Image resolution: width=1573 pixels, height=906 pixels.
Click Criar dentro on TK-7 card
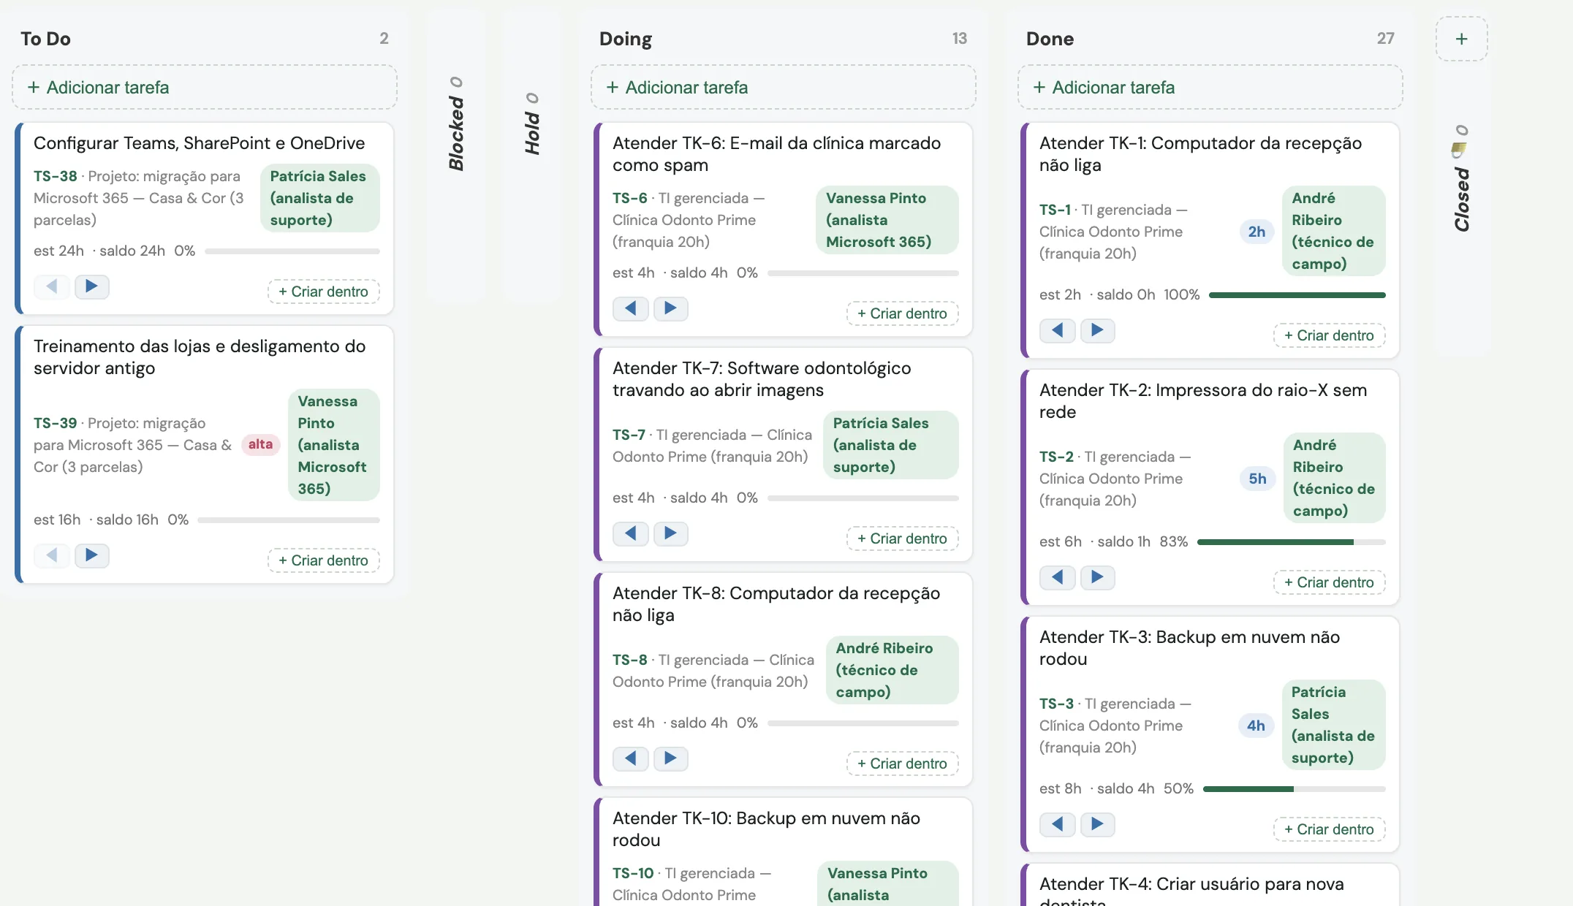[903, 538]
